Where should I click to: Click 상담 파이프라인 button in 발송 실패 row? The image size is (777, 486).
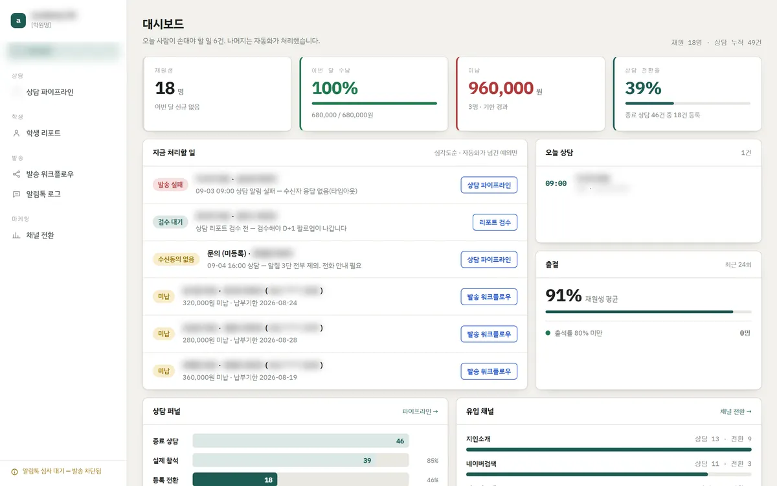pyautogui.click(x=489, y=185)
